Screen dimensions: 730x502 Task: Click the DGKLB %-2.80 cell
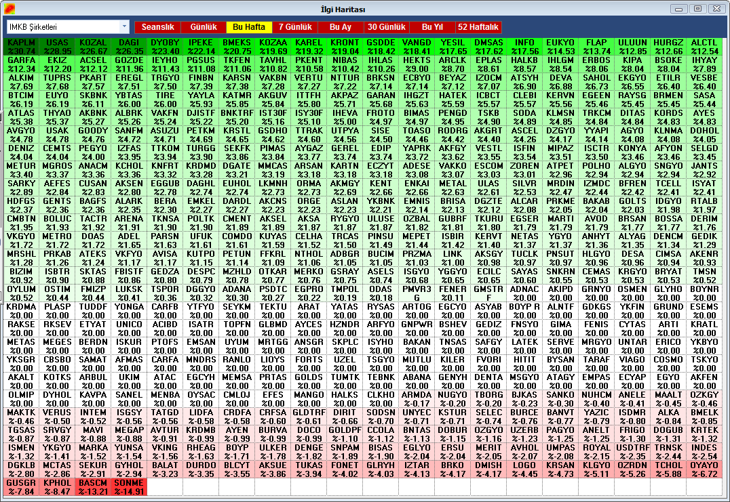pos(22,470)
